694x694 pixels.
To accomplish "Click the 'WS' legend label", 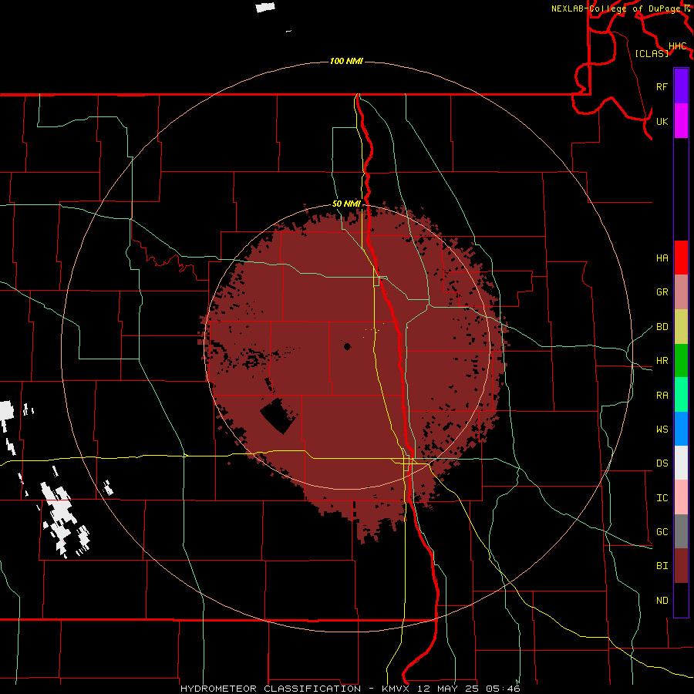I will pos(662,430).
